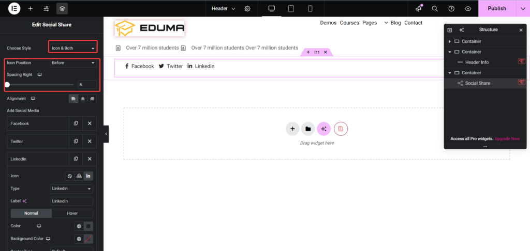Image resolution: width=530 pixels, height=251 pixels.
Task: Open template library folder button
Action: point(308,129)
